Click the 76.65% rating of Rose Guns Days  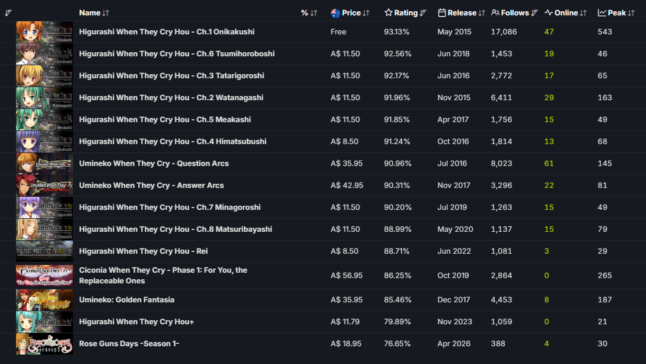397,343
